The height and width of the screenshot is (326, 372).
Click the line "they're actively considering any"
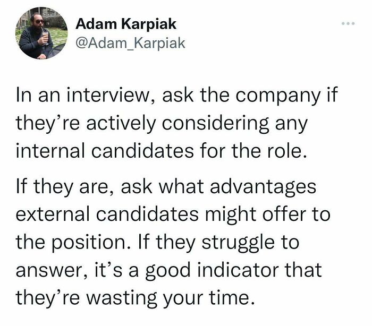pyautogui.click(x=160, y=125)
